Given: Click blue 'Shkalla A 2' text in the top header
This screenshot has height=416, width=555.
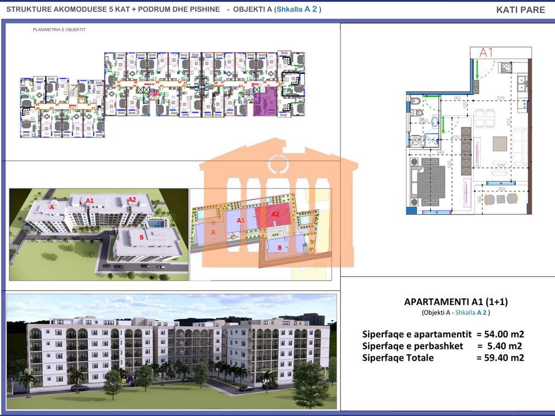Looking at the screenshot, I should (296, 9).
